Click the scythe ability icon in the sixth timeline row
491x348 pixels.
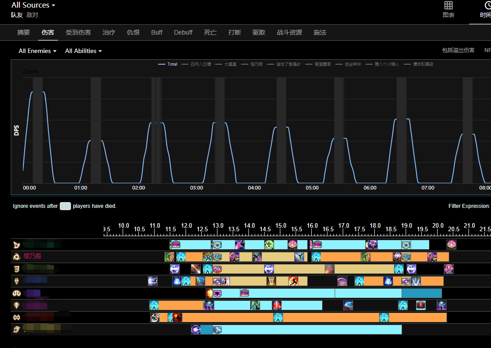point(348,305)
